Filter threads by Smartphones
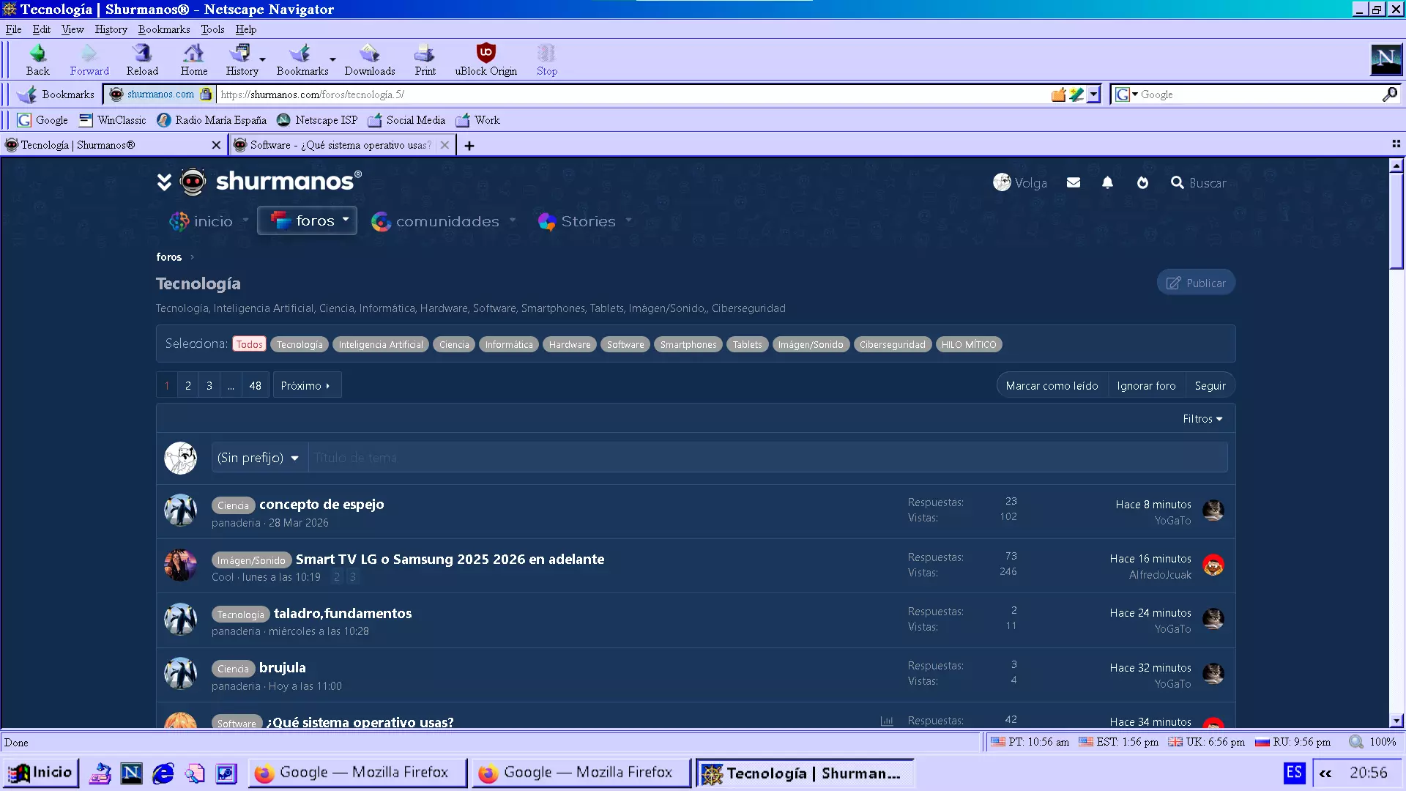The width and height of the screenshot is (1406, 791). (688, 344)
